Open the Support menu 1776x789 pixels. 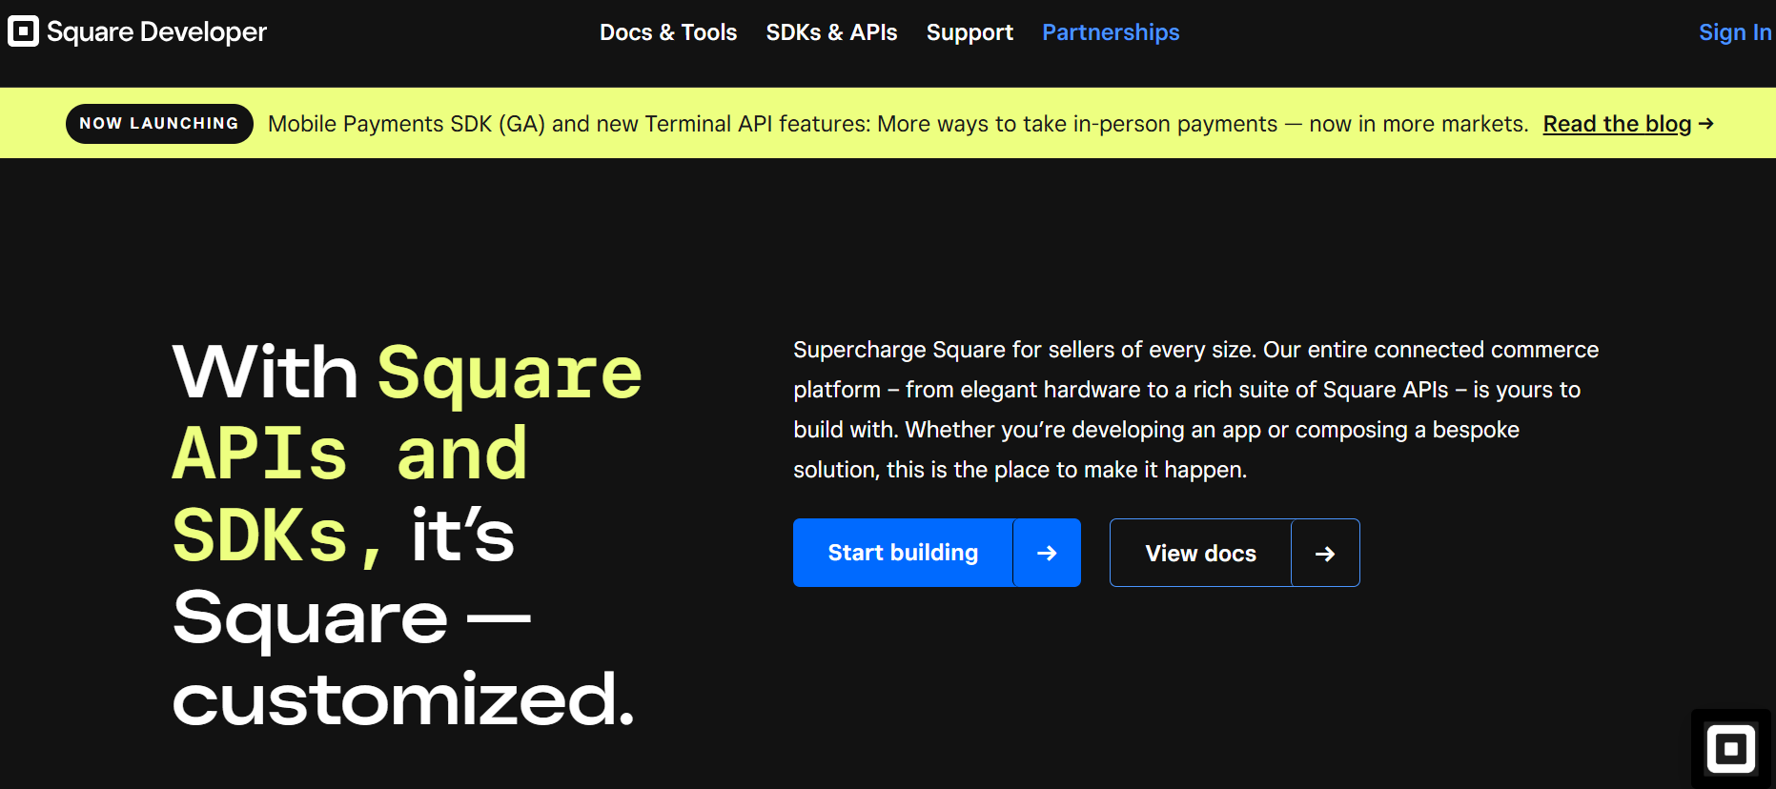970,32
